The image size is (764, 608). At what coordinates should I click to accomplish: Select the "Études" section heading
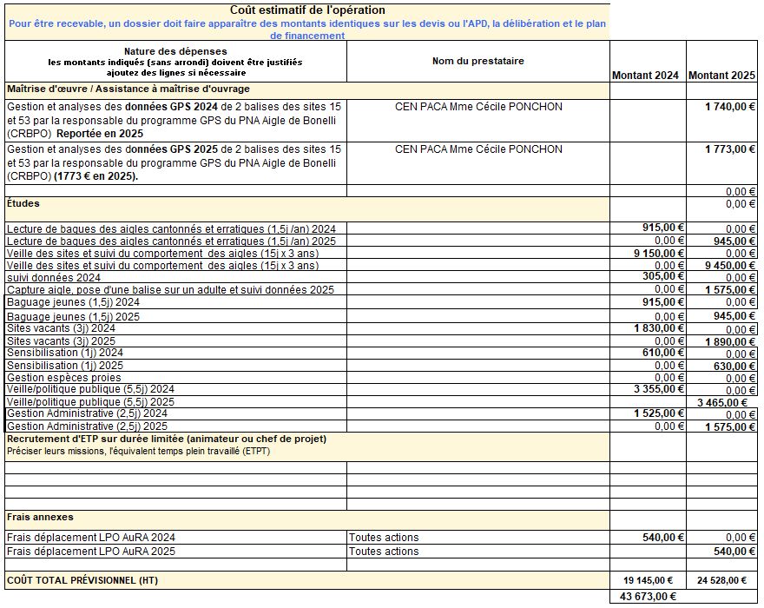pyautogui.click(x=23, y=203)
